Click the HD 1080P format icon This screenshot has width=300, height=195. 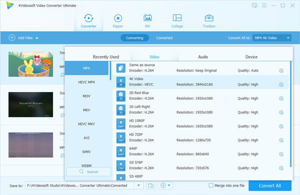point(120,124)
